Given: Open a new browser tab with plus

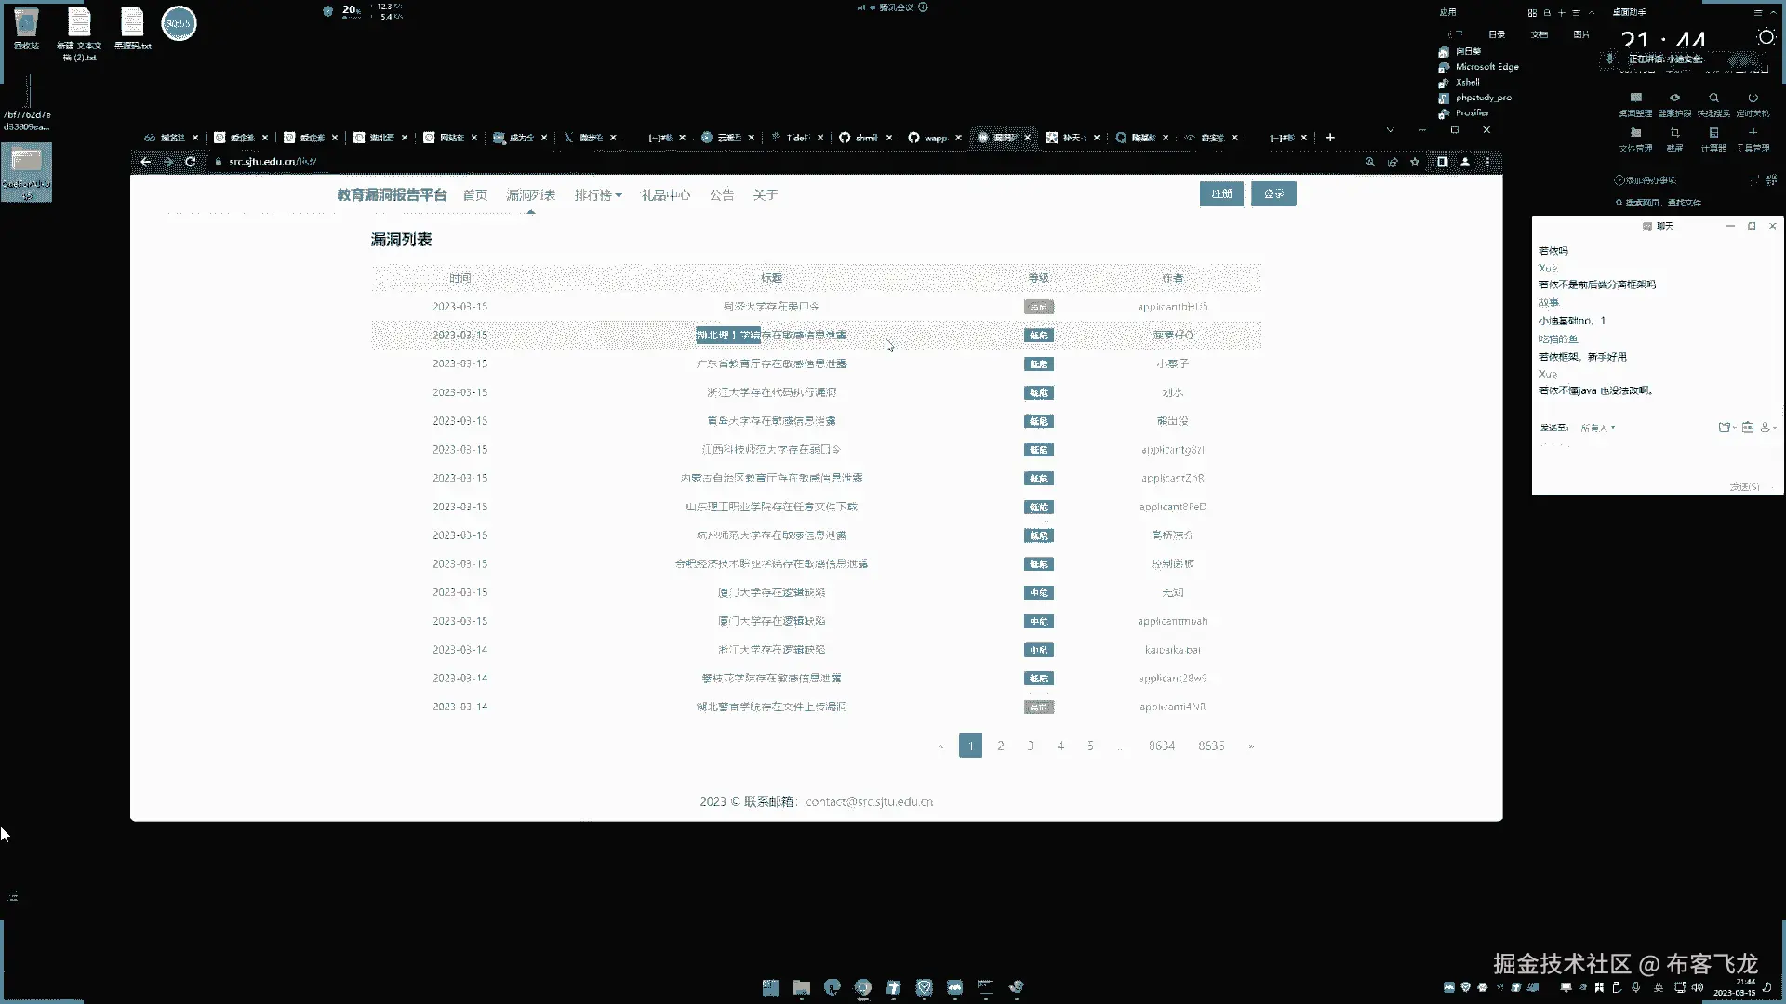Looking at the screenshot, I should [1330, 138].
